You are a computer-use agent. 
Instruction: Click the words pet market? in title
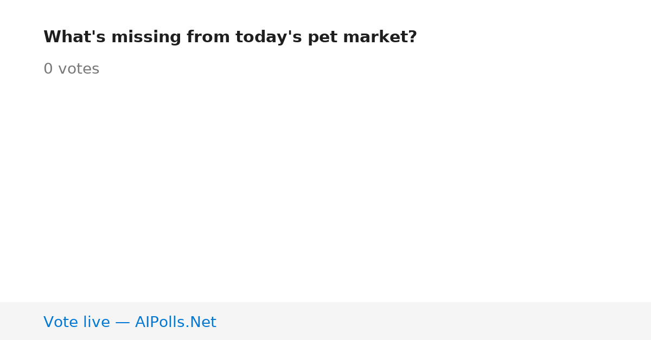[362, 37]
